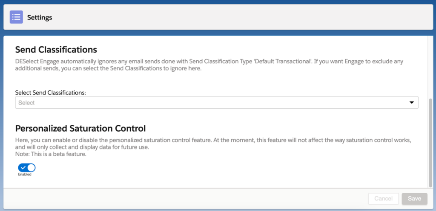The image size is (436, 211).
Task: Click the Save button
Action: coord(414,198)
